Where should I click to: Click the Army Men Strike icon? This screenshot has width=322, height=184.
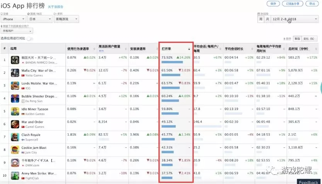coord(15,176)
